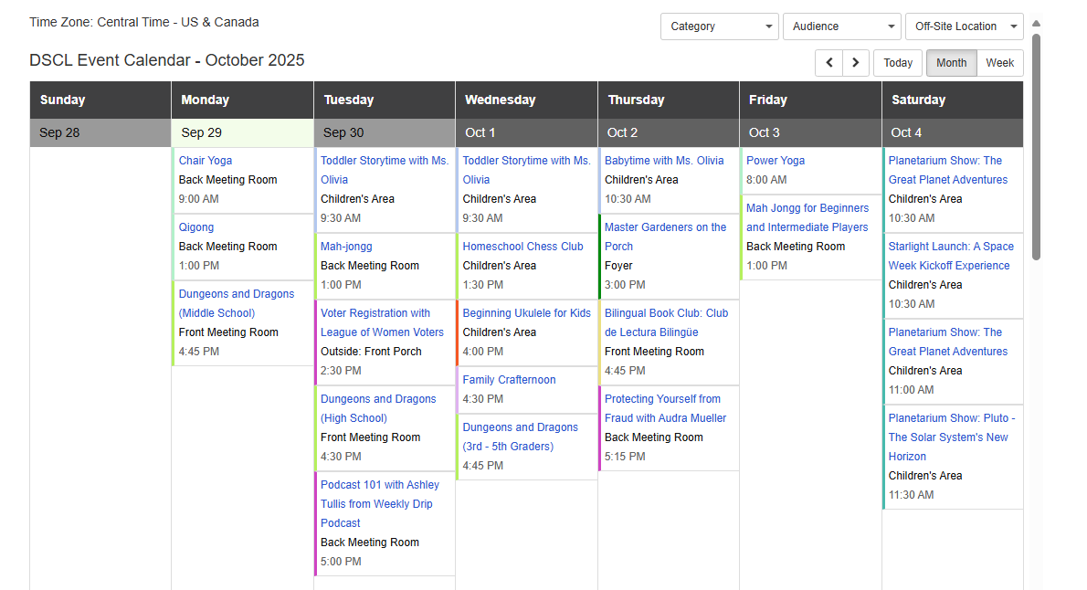This screenshot has height=590, width=1087.
Task: Open the Power Yoga event
Action: [x=776, y=160]
